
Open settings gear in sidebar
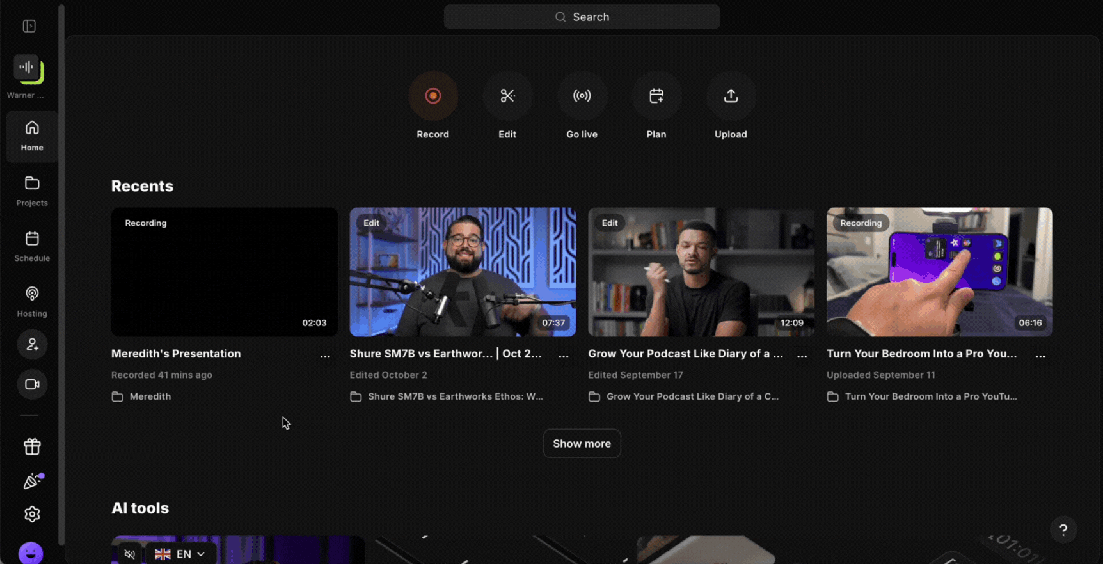32,514
